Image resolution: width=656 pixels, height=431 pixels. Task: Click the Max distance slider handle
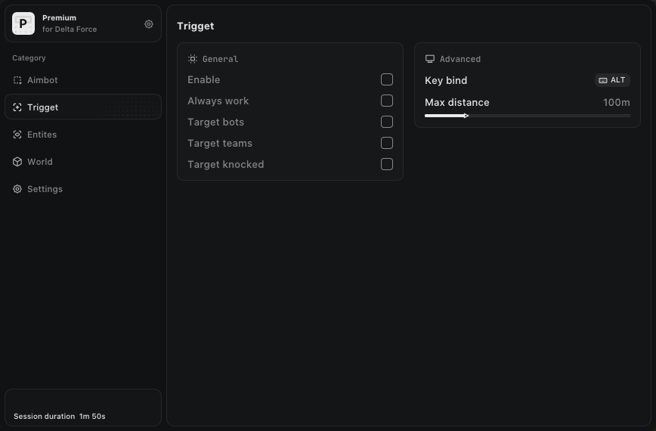tap(466, 116)
